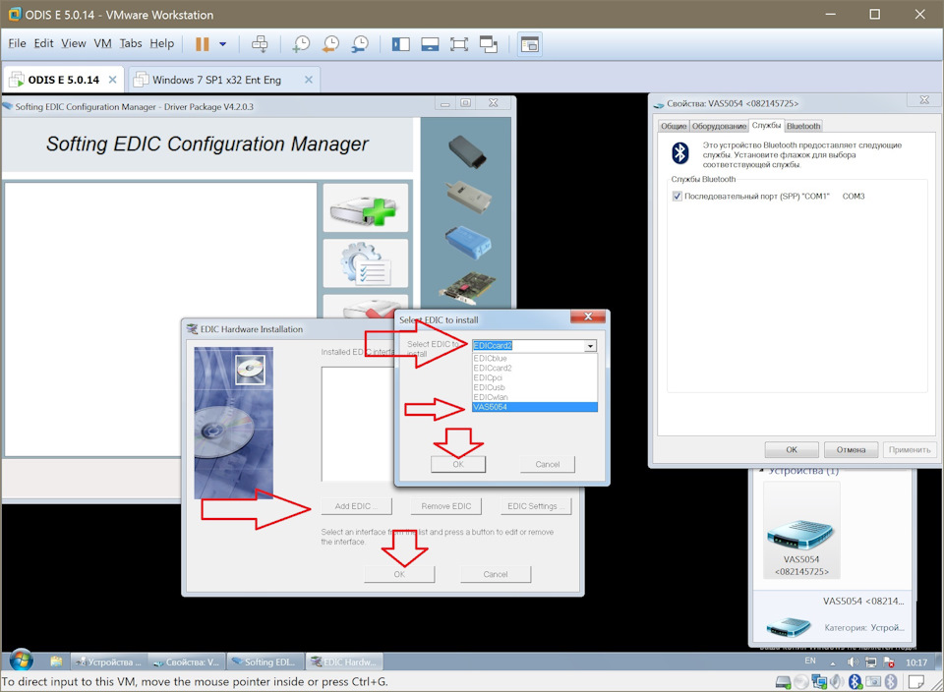Click Cancel in Select EDIC to install
Viewport: 944px width, 692px height.
(548, 464)
